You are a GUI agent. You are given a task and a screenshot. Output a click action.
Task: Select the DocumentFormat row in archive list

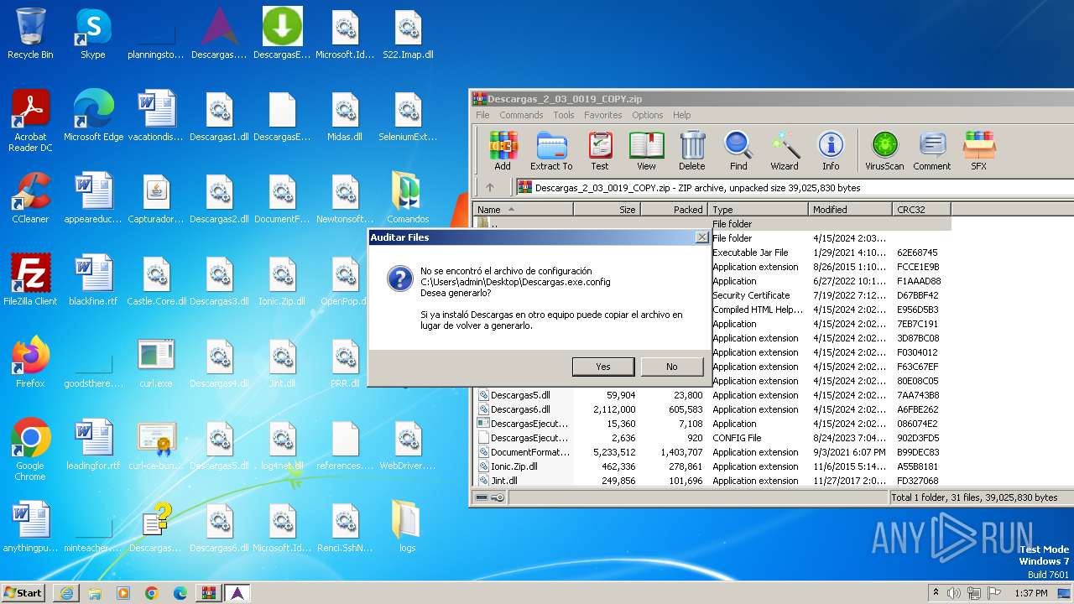coord(712,452)
